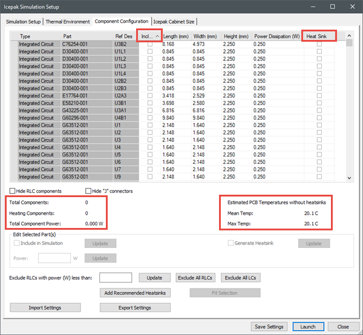Sort by the Incl... column header
Viewport: 363px width, 335px height.
149,36
